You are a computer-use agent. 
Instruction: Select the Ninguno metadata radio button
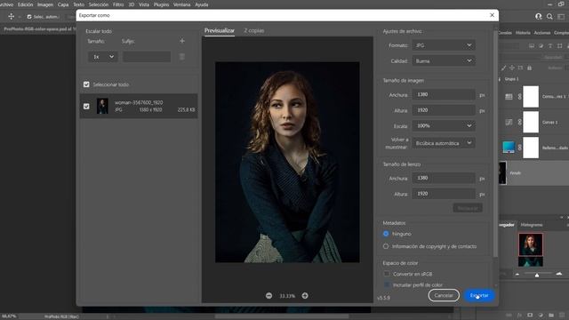(386, 234)
